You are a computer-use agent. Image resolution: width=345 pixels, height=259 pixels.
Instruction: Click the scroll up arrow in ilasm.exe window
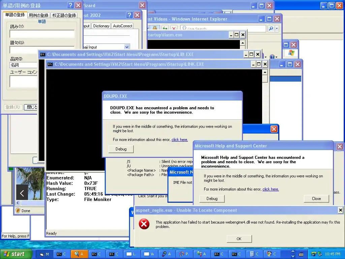(x=243, y=43)
